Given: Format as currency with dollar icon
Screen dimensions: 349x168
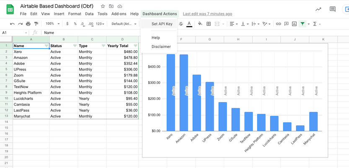Looking at the screenshot, I should pyautogui.click(x=67, y=24).
